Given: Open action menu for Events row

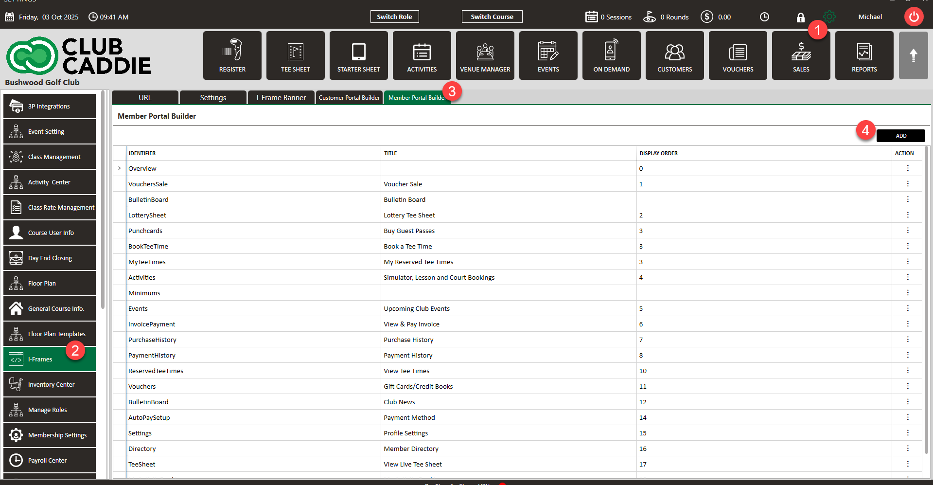Looking at the screenshot, I should pyautogui.click(x=907, y=308).
